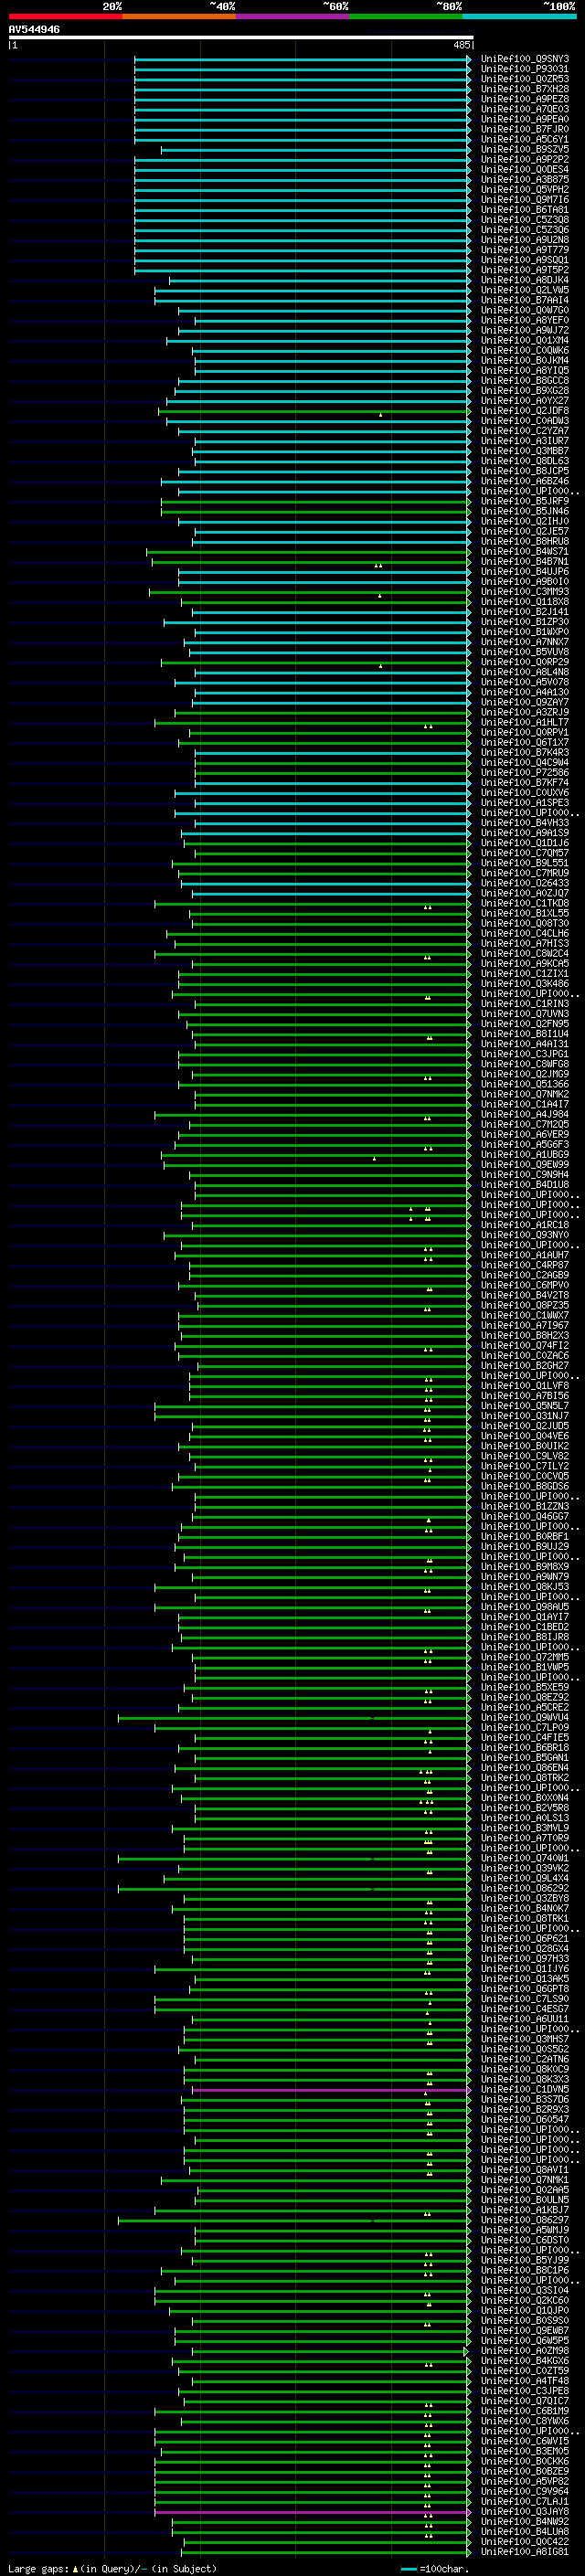
Task: Click the =100char. scale legend
Action: click(436, 2568)
